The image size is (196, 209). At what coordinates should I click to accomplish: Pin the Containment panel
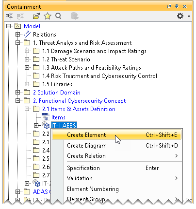click(x=177, y=6)
